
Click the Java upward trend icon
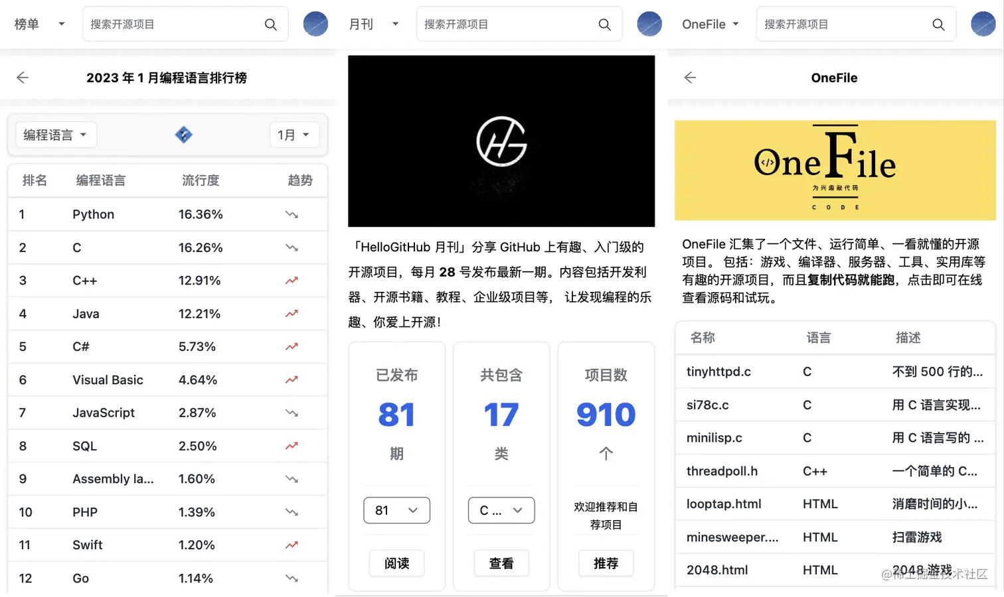(292, 314)
